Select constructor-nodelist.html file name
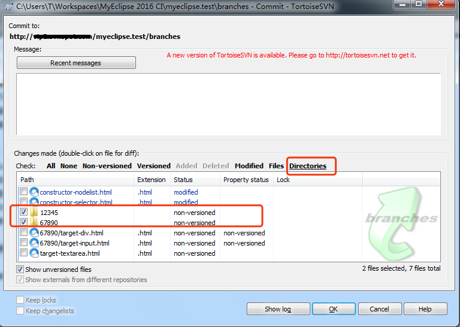 tap(75, 192)
